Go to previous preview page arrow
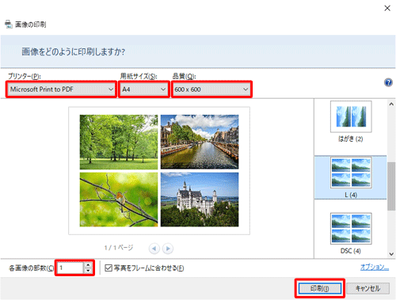This screenshot has height=300, width=396. tap(154, 249)
